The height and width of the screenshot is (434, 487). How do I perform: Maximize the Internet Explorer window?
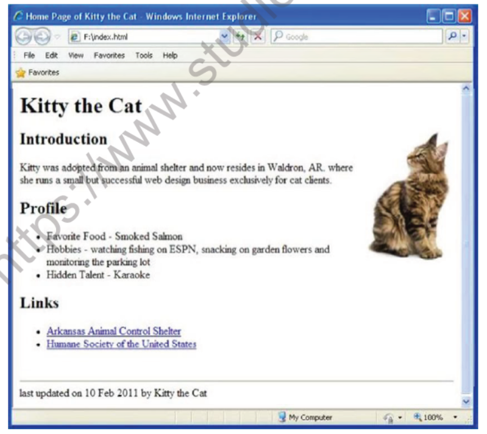449,16
